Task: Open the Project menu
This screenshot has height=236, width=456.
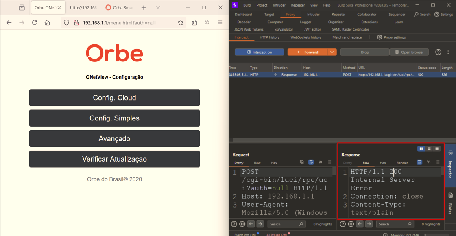Action: click(262, 5)
